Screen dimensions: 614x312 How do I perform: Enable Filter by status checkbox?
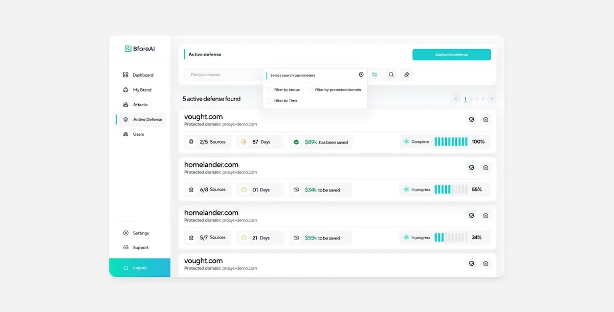tap(270, 90)
